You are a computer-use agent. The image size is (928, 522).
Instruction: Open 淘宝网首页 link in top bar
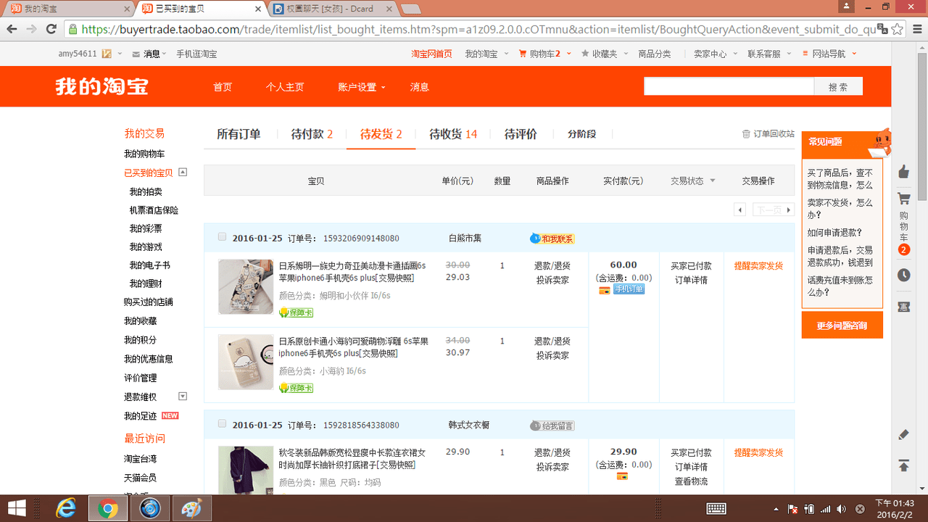(x=431, y=54)
